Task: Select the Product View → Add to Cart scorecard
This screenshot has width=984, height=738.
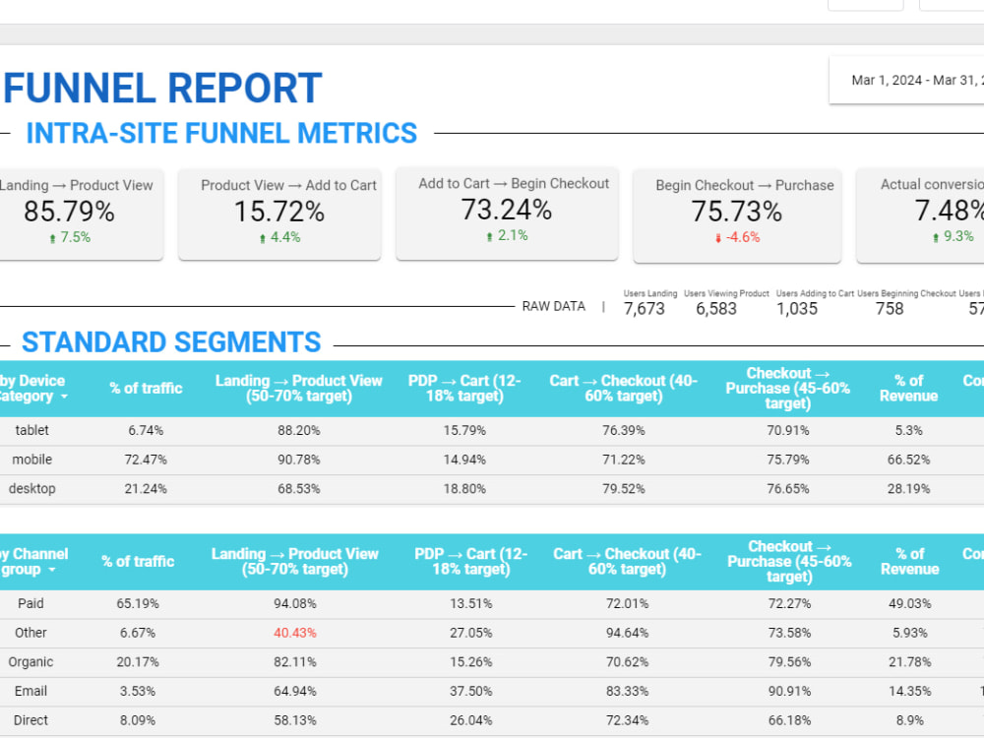Action: 279,214
